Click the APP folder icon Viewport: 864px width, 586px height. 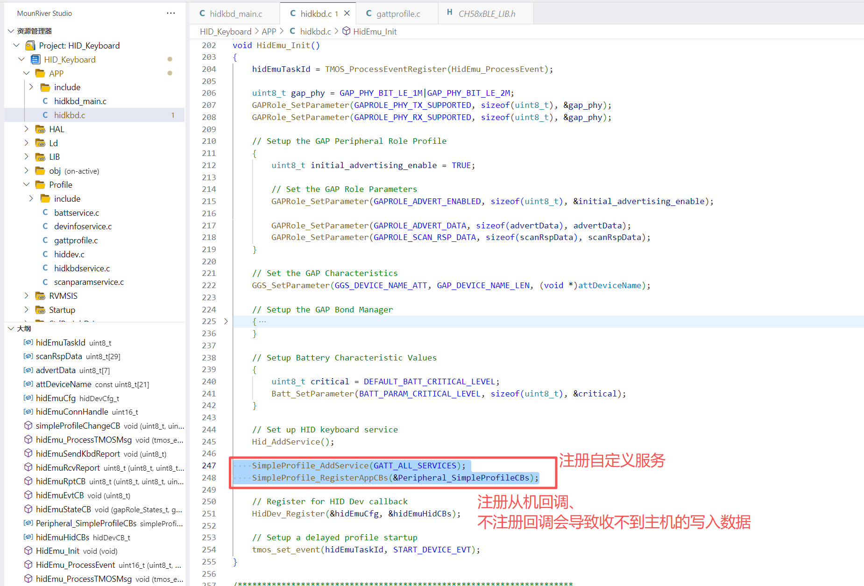click(41, 73)
